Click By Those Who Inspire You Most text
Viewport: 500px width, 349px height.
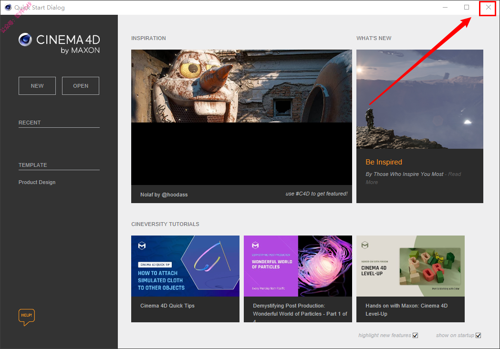point(404,174)
